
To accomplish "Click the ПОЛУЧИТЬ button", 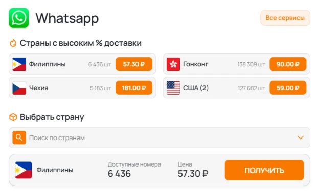I will [264, 170].
